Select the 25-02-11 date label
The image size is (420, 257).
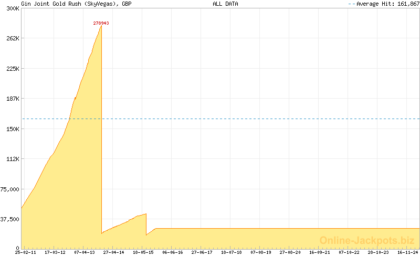[x=25, y=252]
